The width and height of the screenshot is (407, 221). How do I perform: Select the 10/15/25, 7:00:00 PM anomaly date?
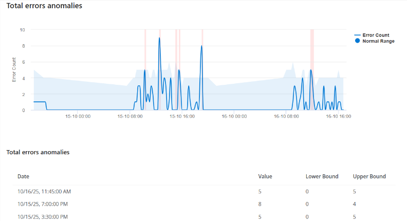click(43, 204)
